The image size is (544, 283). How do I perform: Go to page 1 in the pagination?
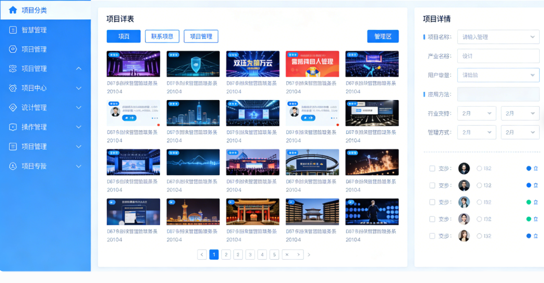click(x=214, y=254)
